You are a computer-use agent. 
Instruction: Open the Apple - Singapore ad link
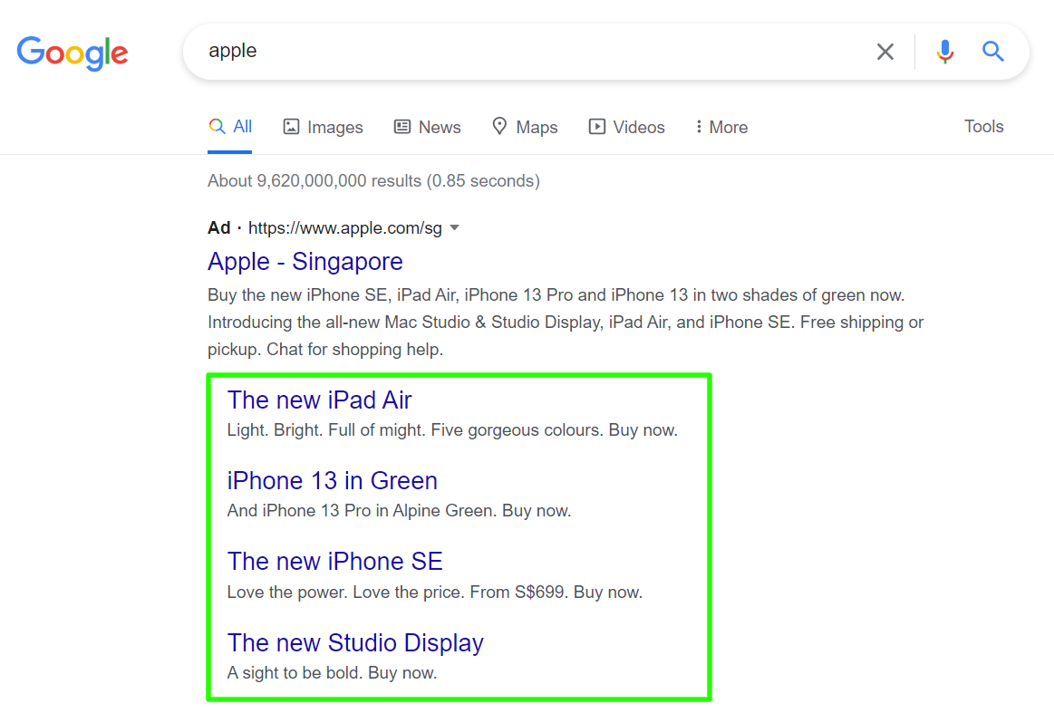(x=305, y=262)
